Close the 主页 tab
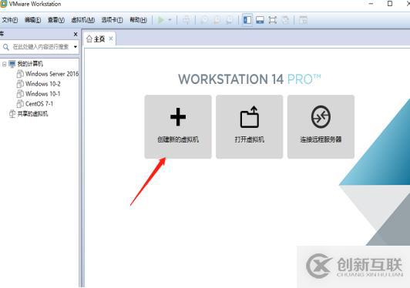The image size is (410, 288). pos(111,39)
